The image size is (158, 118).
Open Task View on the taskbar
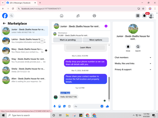click(x=60, y=115)
